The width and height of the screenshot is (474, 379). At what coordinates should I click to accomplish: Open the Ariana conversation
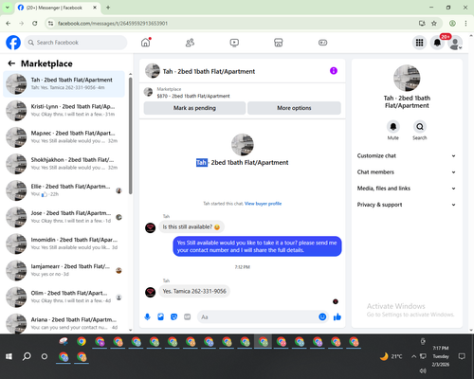click(64, 323)
